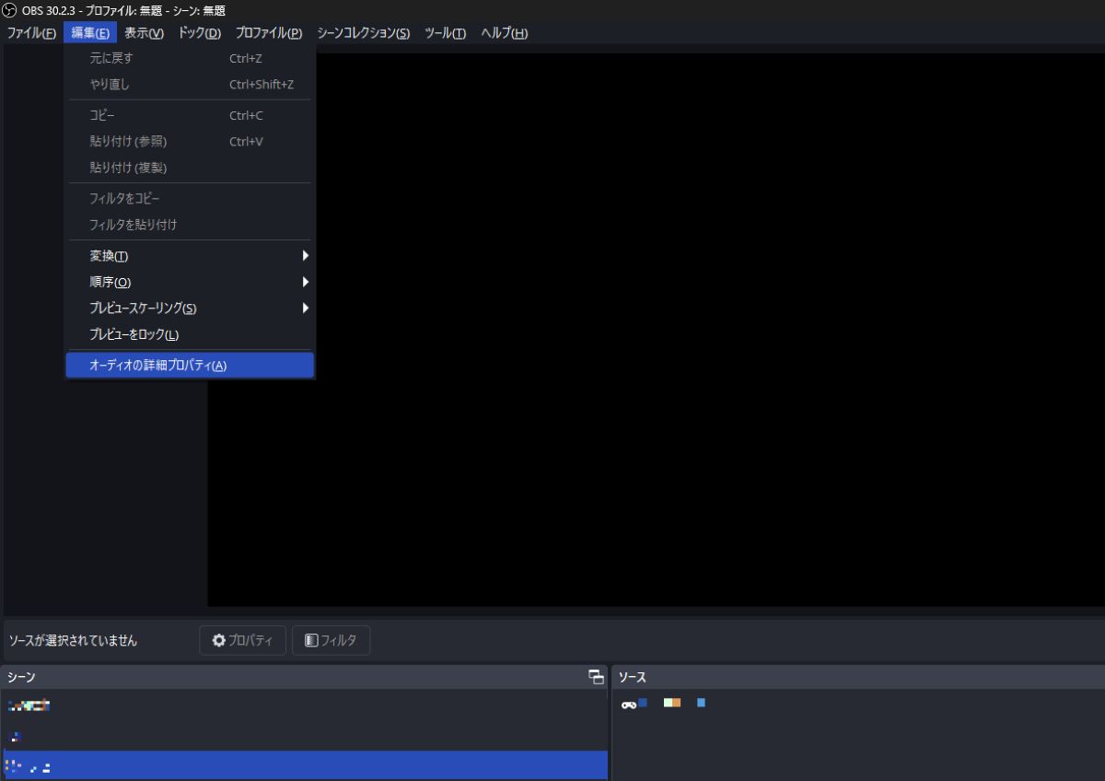The height and width of the screenshot is (781, 1105).
Task: Open the 表示(V) menu
Action: [144, 33]
